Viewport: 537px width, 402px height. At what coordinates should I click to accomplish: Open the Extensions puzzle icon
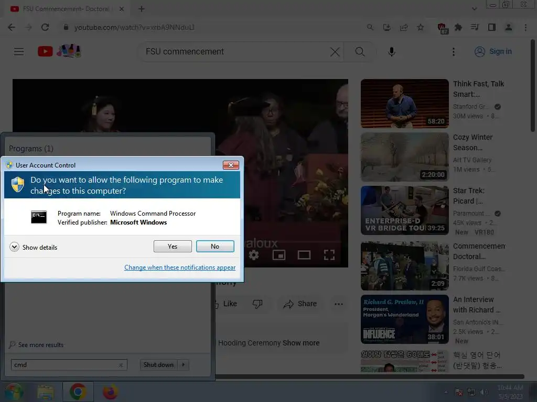pyautogui.click(x=458, y=27)
